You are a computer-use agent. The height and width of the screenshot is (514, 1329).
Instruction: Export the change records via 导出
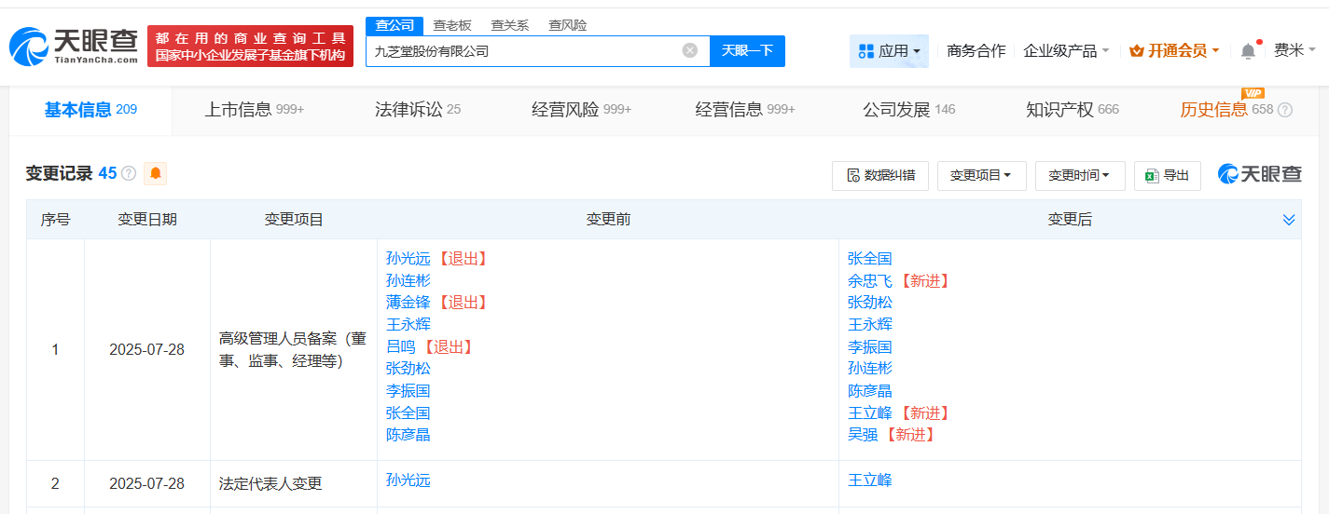1167,175
